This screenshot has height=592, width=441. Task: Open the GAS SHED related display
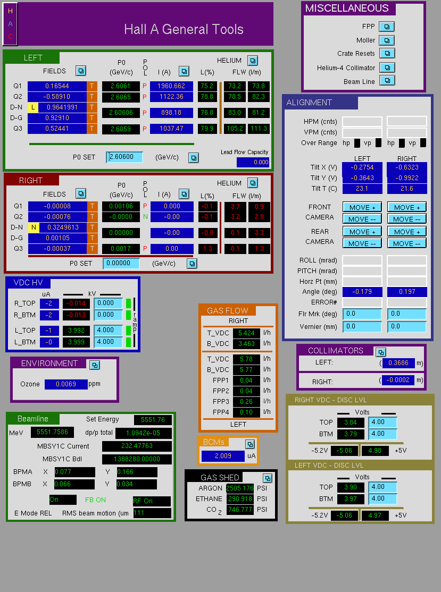[x=268, y=478]
